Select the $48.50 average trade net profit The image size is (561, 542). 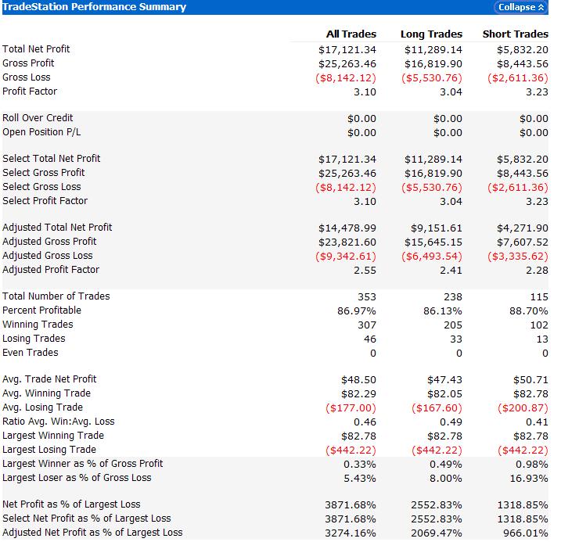tap(358, 379)
